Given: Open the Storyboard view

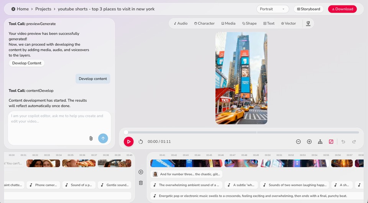Looking at the screenshot, I should (x=309, y=9).
